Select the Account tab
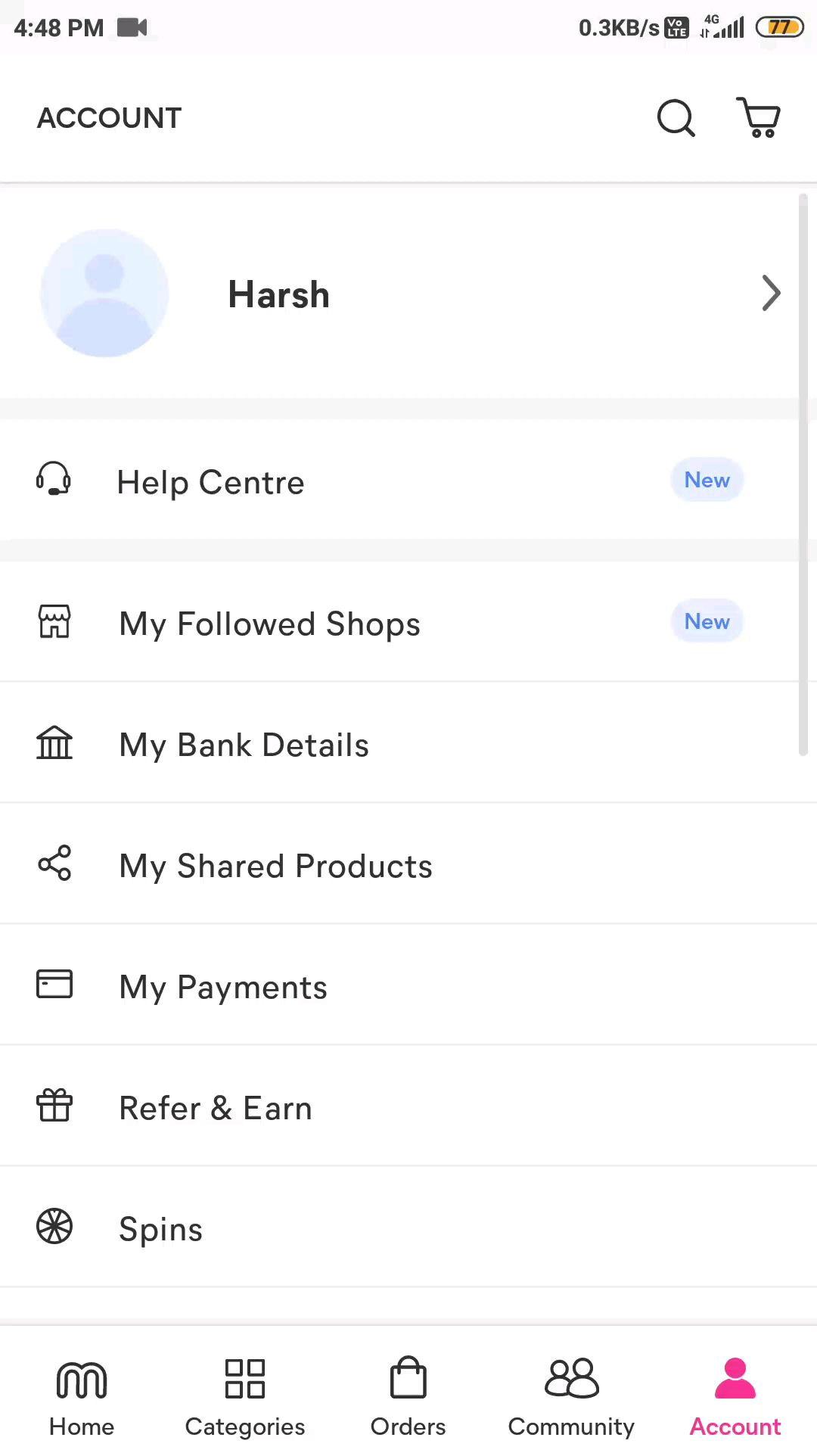 pyautogui.click(x=735, y=1397)
